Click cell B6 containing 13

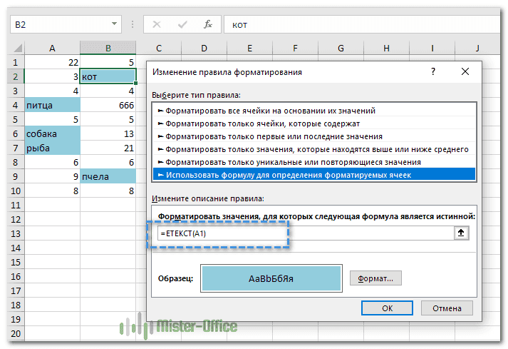click(108, 133)
